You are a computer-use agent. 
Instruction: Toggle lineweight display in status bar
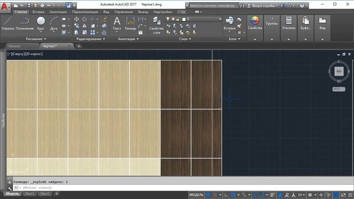pyautogui.click(x=273, y=195)
